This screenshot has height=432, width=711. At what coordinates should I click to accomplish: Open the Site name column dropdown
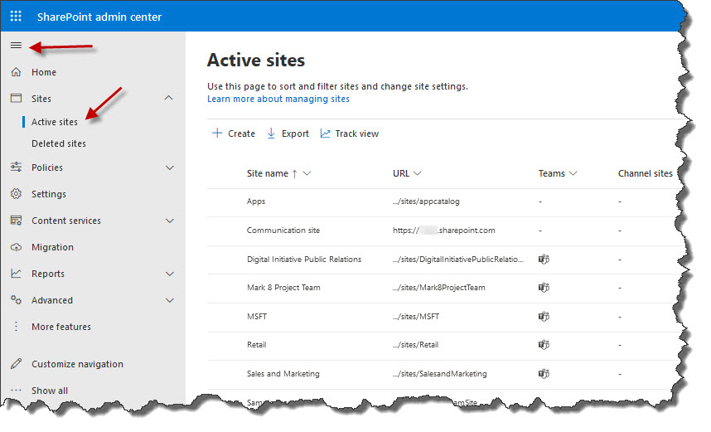307,173
